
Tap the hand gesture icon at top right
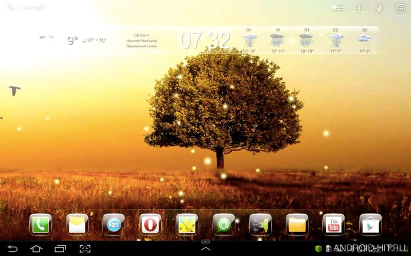point(380,8)
